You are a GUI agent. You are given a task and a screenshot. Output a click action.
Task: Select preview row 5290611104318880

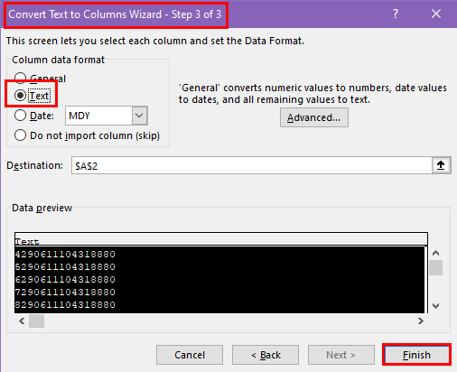[219, 267]
